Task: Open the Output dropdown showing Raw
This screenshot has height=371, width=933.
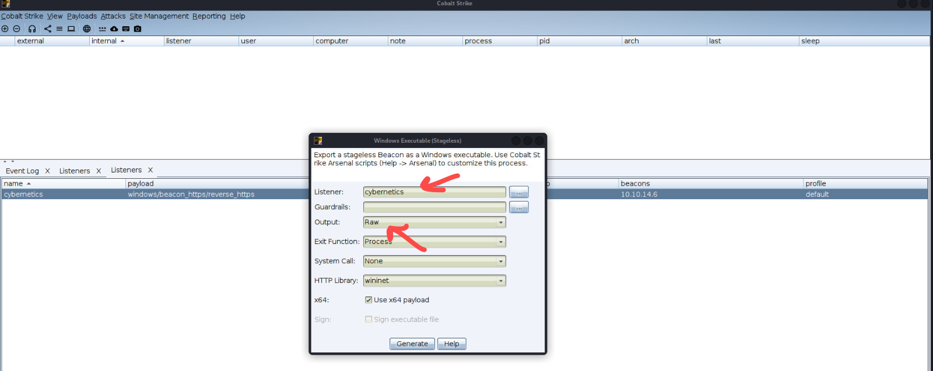Action: [x=434, y=222]
